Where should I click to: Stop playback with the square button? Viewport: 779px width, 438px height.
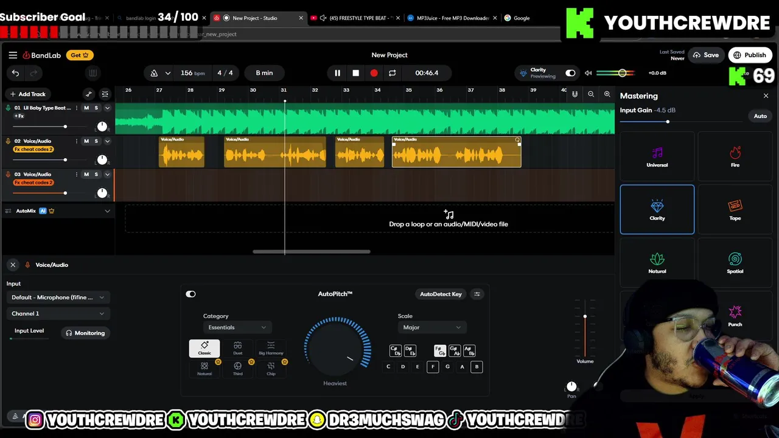point(355,73)
